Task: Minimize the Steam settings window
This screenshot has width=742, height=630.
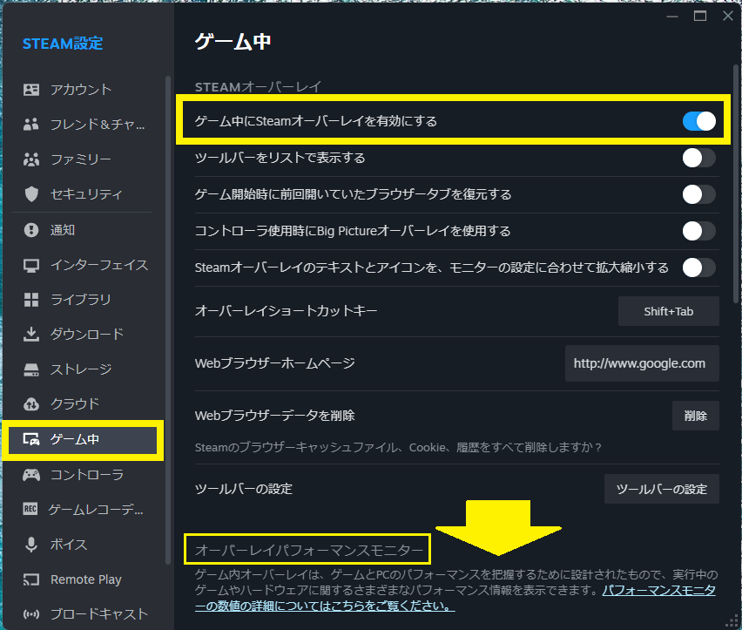Action: click(x=672, y=17)
